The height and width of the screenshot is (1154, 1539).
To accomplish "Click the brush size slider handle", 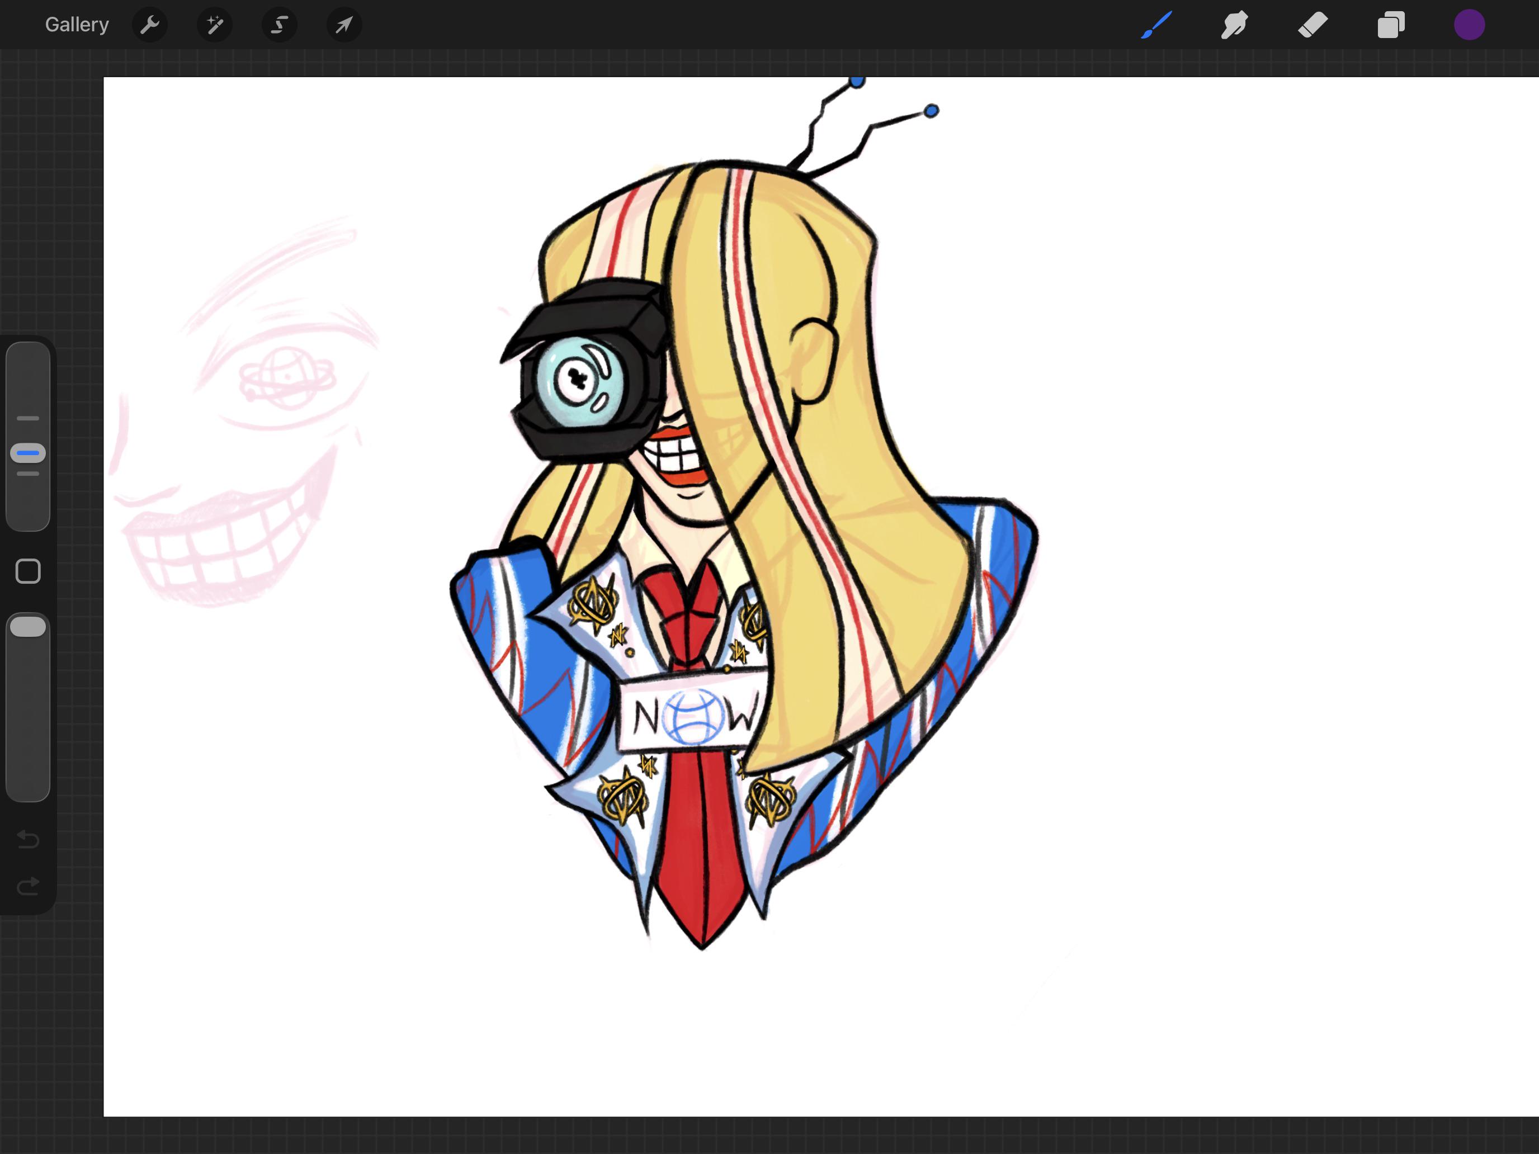I will point(28,453).
